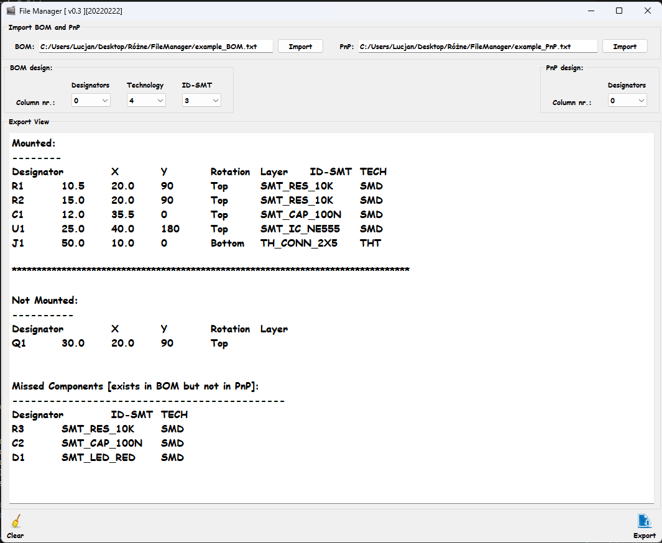Open PnP Designators column dropdown
662x543 pixels.
[x=627, y=101]
